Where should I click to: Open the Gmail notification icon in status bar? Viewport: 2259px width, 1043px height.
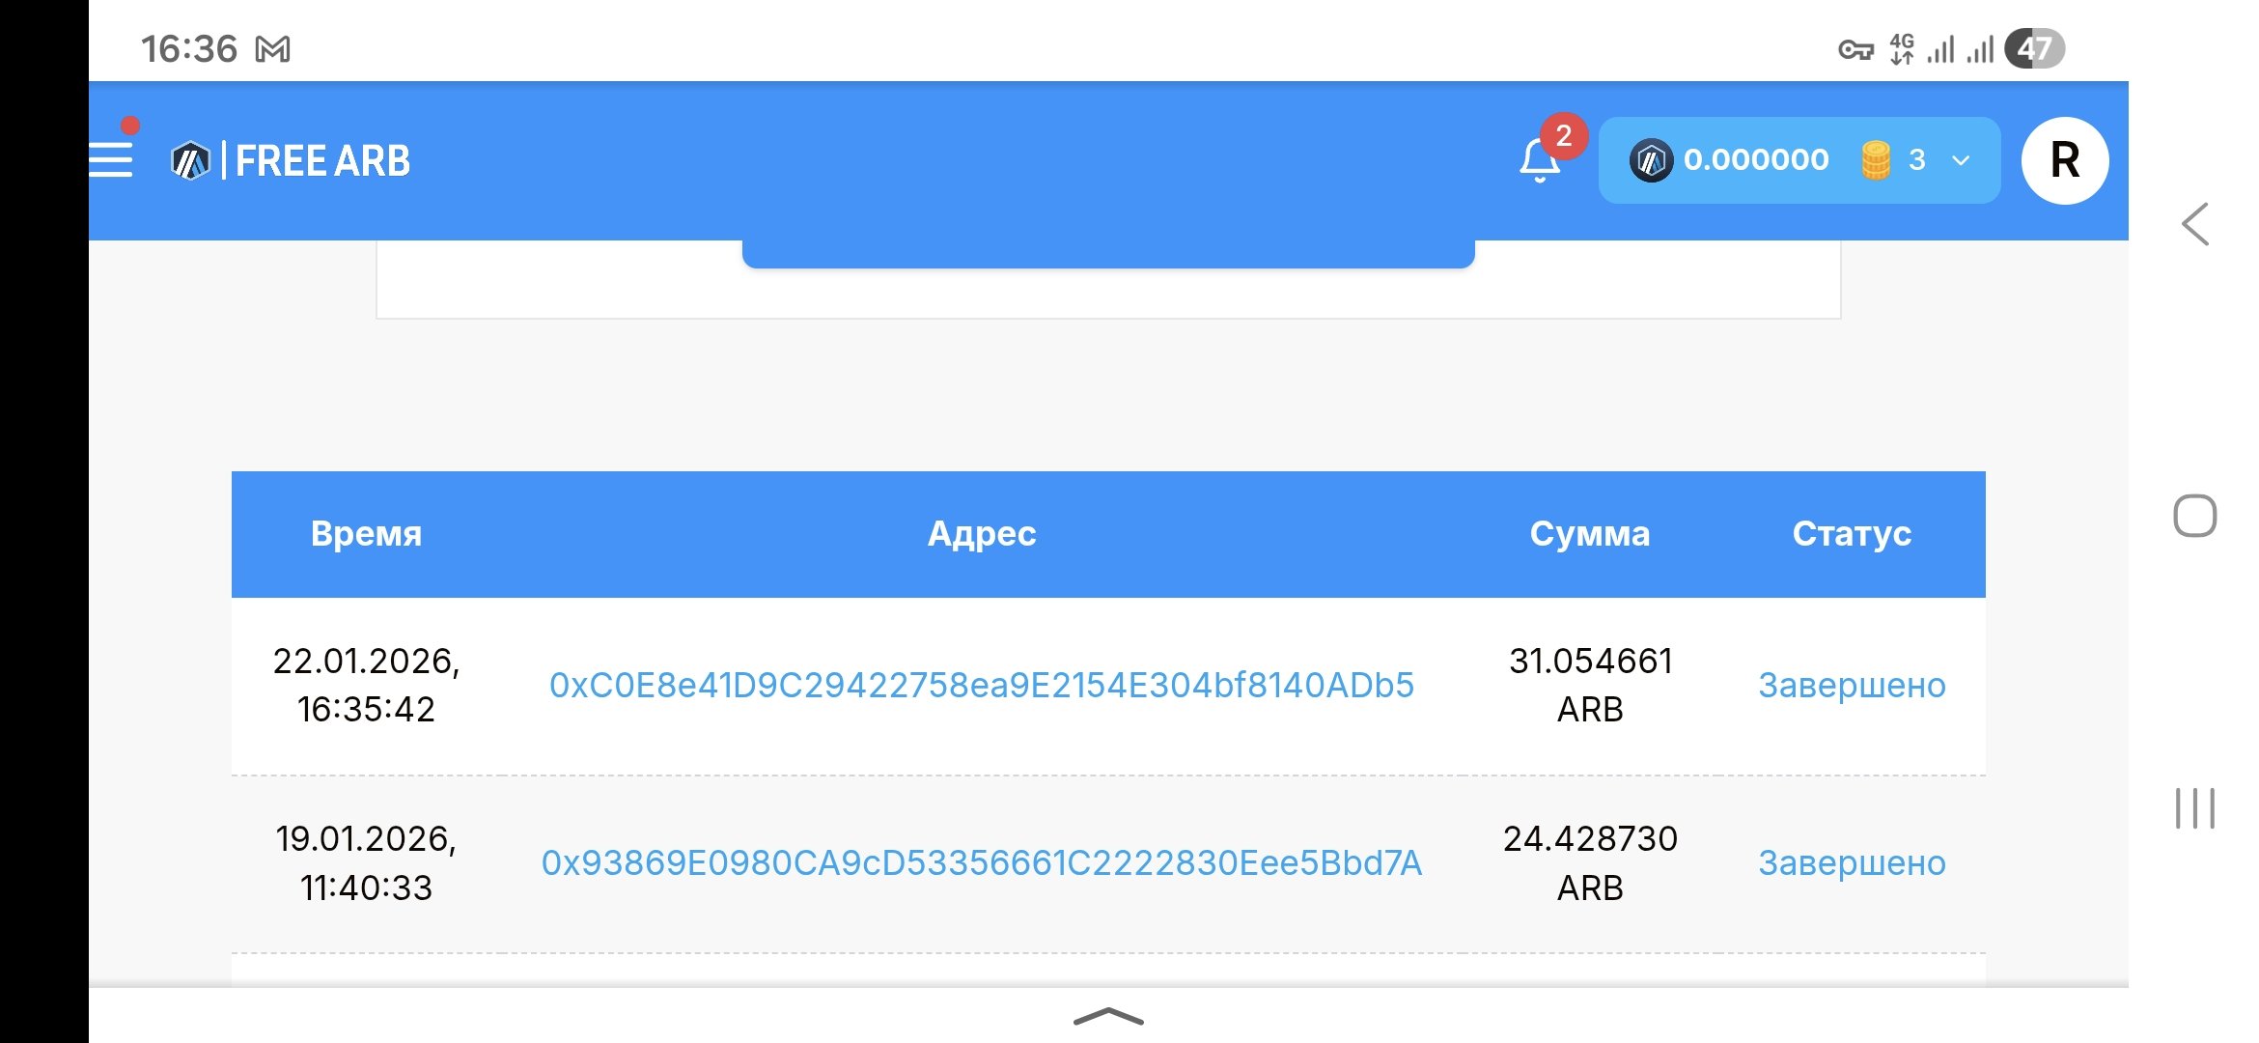(x=272, y=49)
